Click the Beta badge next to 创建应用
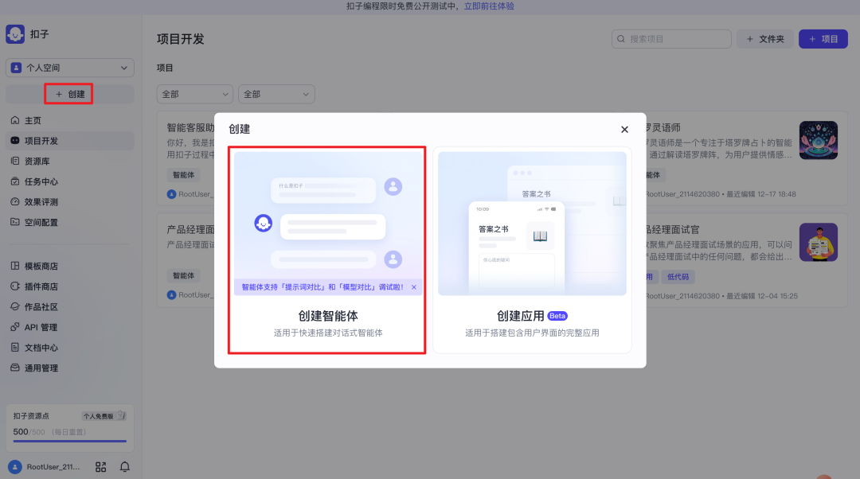The width and height of the screenshot is (860, 479). pos(557,316)
